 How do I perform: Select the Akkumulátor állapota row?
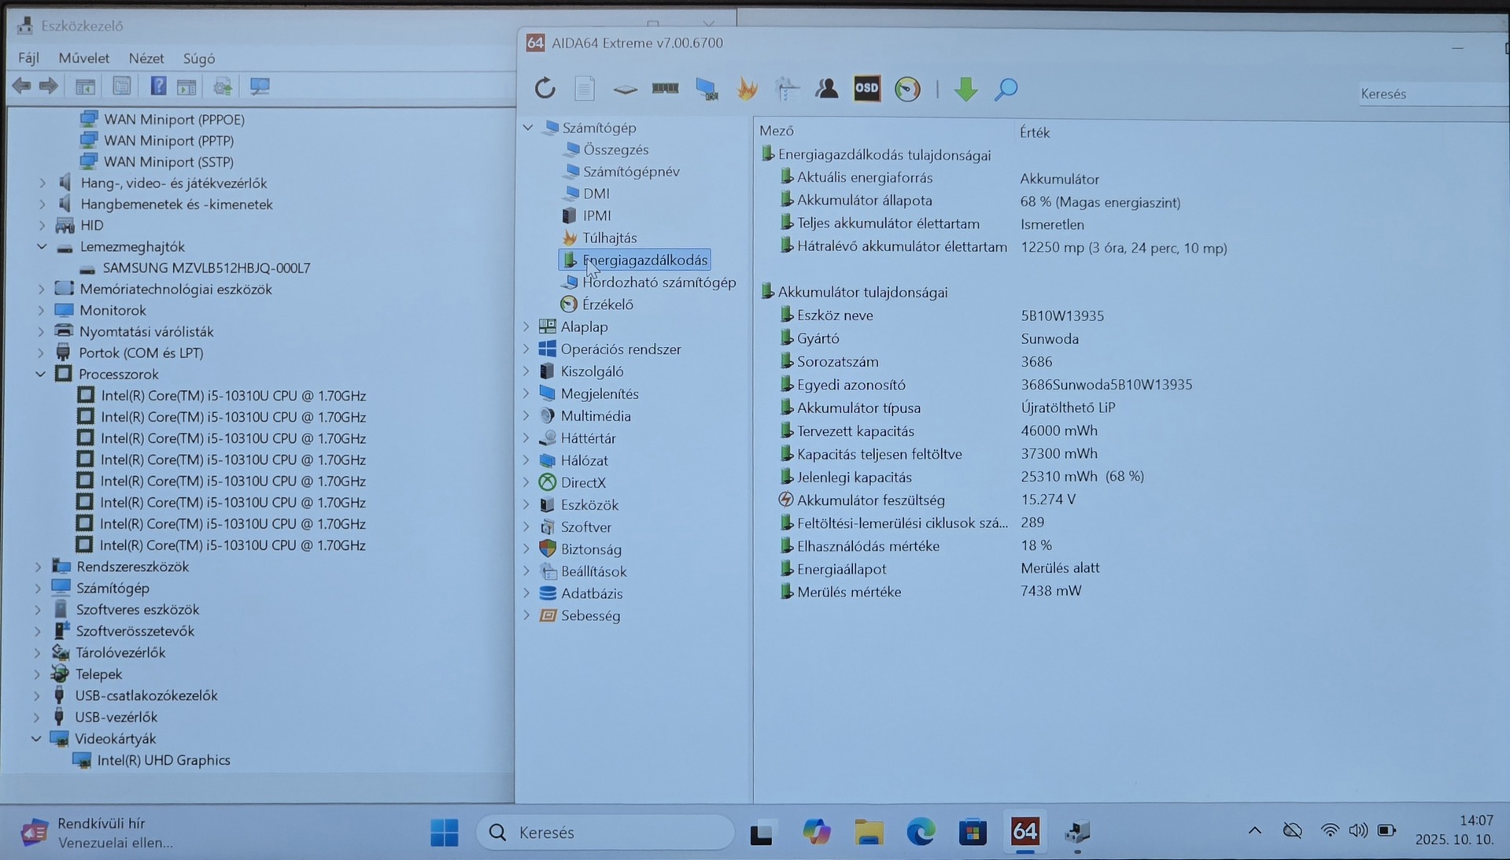pyautogui.click(x=980, y=201)
